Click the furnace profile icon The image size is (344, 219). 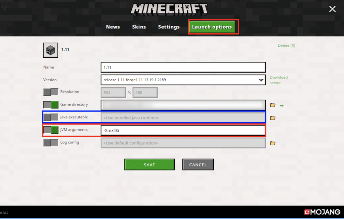50,50
